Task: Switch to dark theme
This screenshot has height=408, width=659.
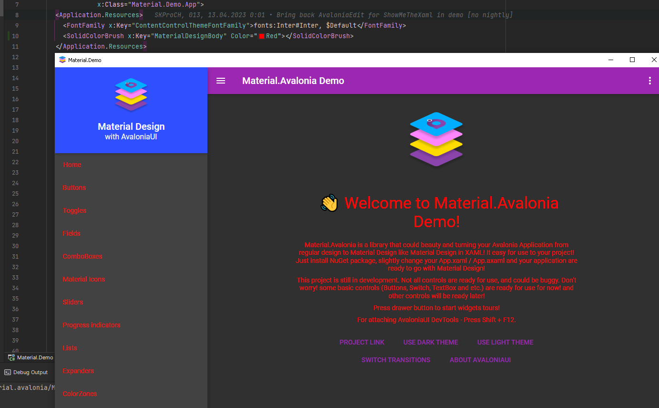Action: [431, 342]
